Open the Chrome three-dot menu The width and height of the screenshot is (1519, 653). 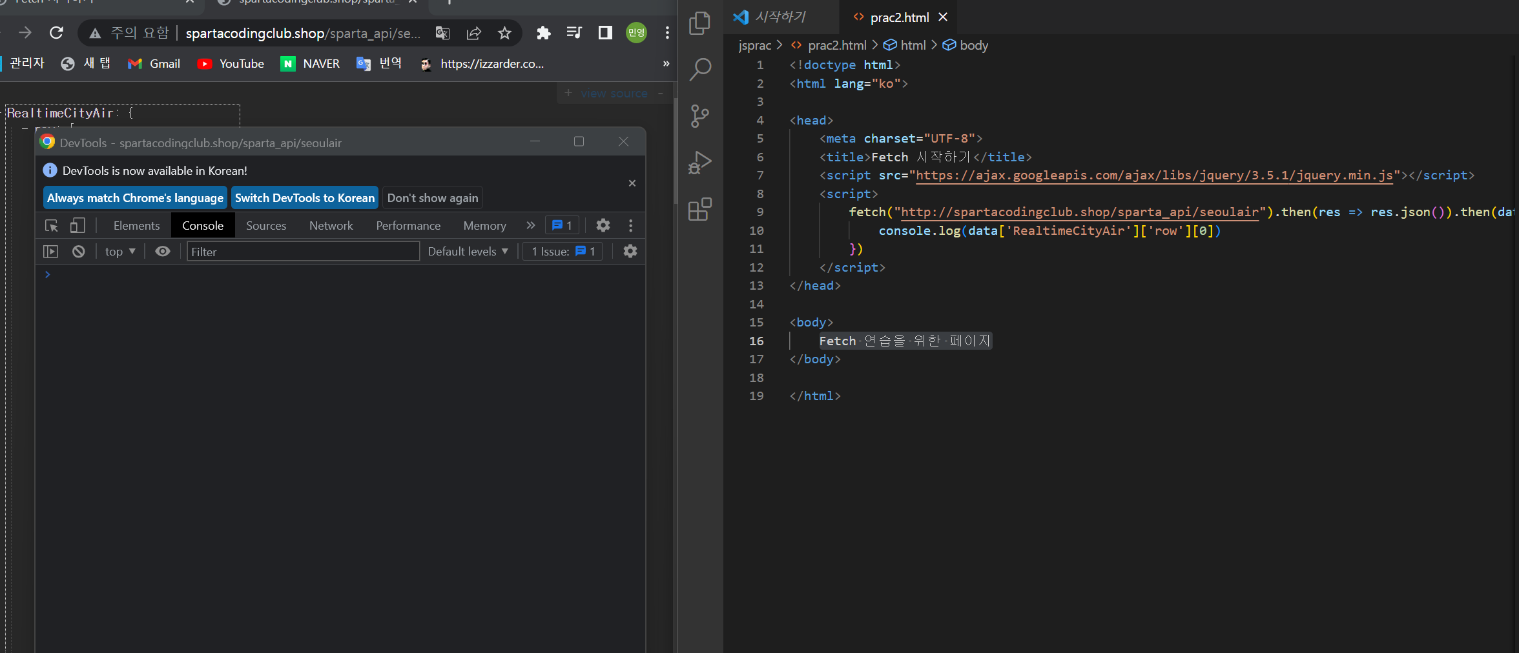pos(667,33)
